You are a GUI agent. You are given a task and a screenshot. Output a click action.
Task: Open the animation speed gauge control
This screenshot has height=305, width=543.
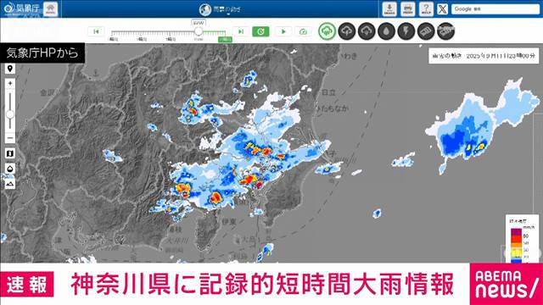(x=303, y=31)
